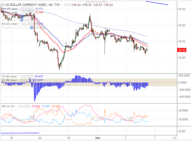Remove the MA (233, close) indicator with its X

pos(32,24)
